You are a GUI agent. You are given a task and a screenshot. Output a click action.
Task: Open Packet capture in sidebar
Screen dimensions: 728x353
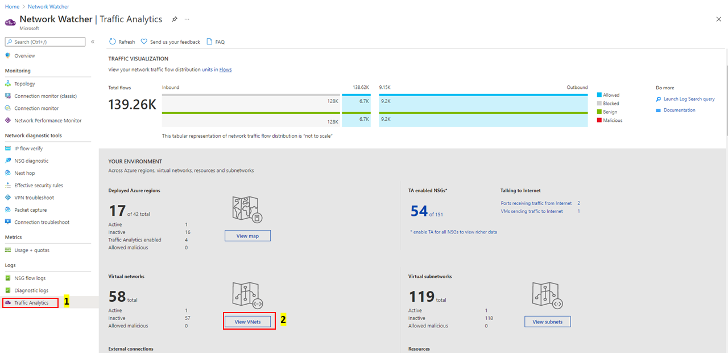coord(30,210)
